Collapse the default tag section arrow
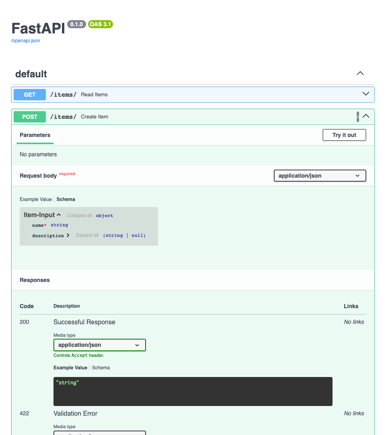Image resolution: width=386 pixels, height=435 pixels. [x=360, y=74]
